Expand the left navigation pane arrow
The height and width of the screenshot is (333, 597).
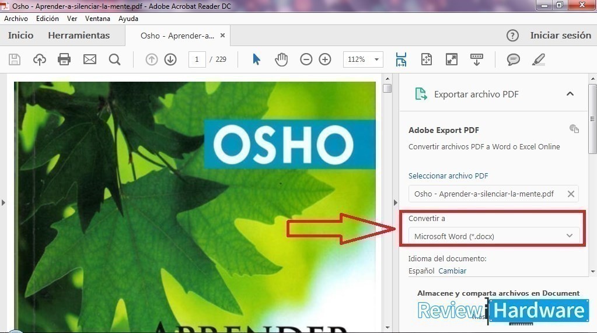pyautogui.click(x=4, y=202)
